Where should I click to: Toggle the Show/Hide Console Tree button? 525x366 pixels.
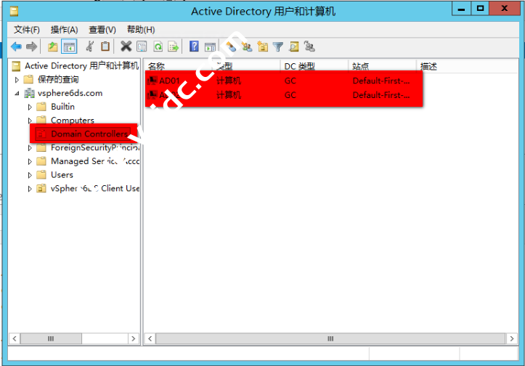(x=69, y=46)
